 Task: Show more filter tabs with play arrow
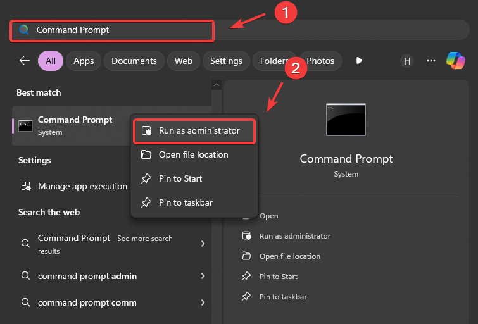(359, 61)
